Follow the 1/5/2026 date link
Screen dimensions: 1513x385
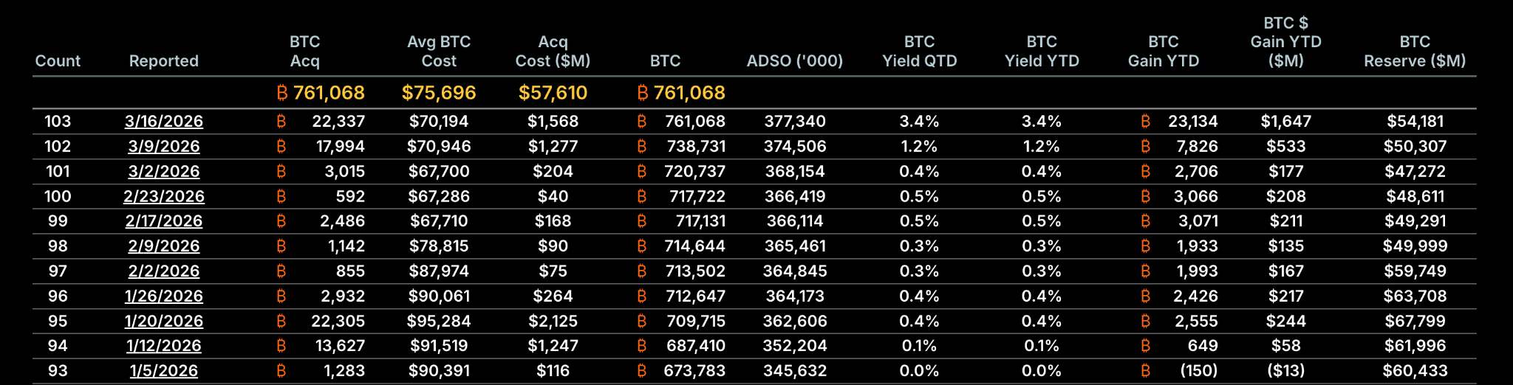164,371
